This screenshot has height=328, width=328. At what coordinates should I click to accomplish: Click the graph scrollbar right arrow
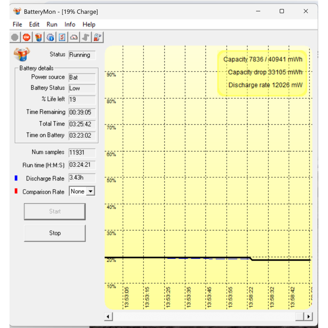click(309, 317)
